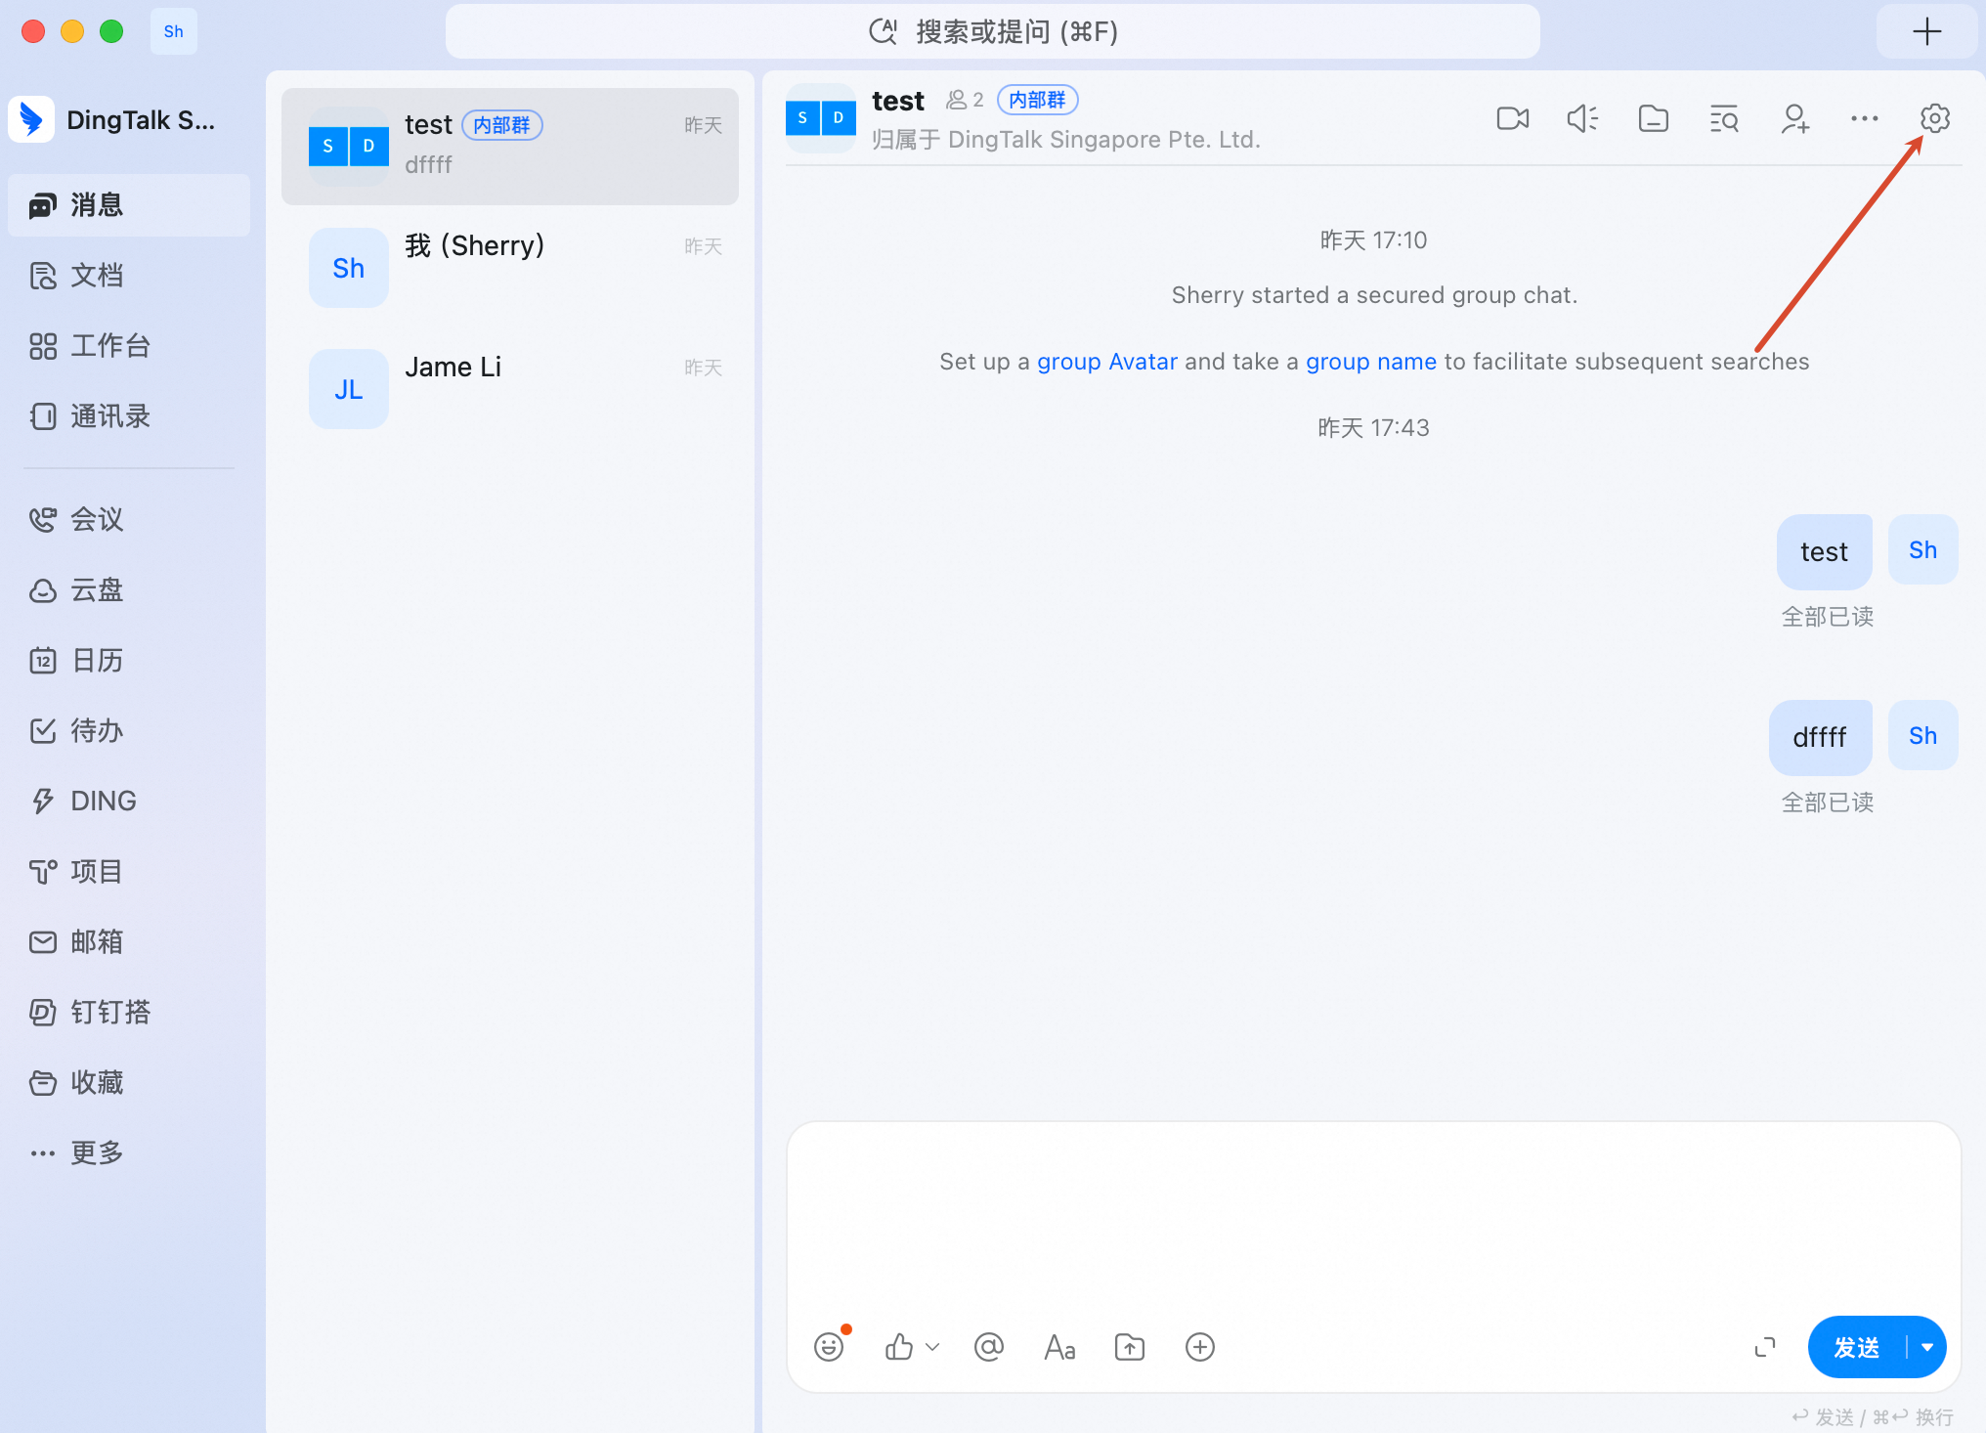
Task: Click the 'dffff' message bubble
Action: (1820, 738)
